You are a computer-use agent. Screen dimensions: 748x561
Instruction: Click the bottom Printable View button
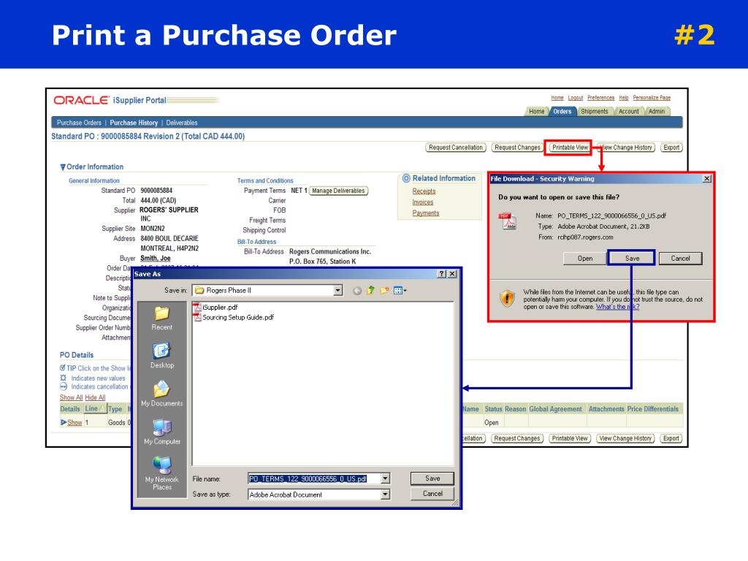click(x=570, y=438)
